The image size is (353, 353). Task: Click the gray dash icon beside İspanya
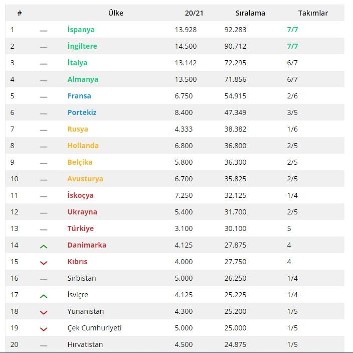click(x=44, y=31)
